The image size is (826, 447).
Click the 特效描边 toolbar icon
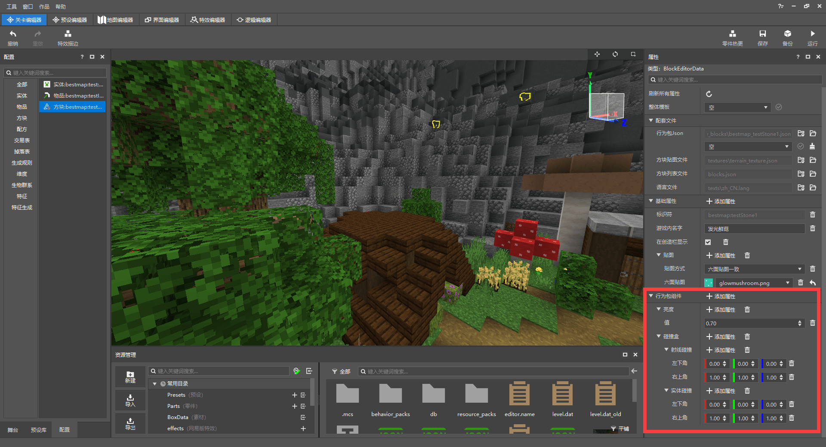[x=68, y=34]
